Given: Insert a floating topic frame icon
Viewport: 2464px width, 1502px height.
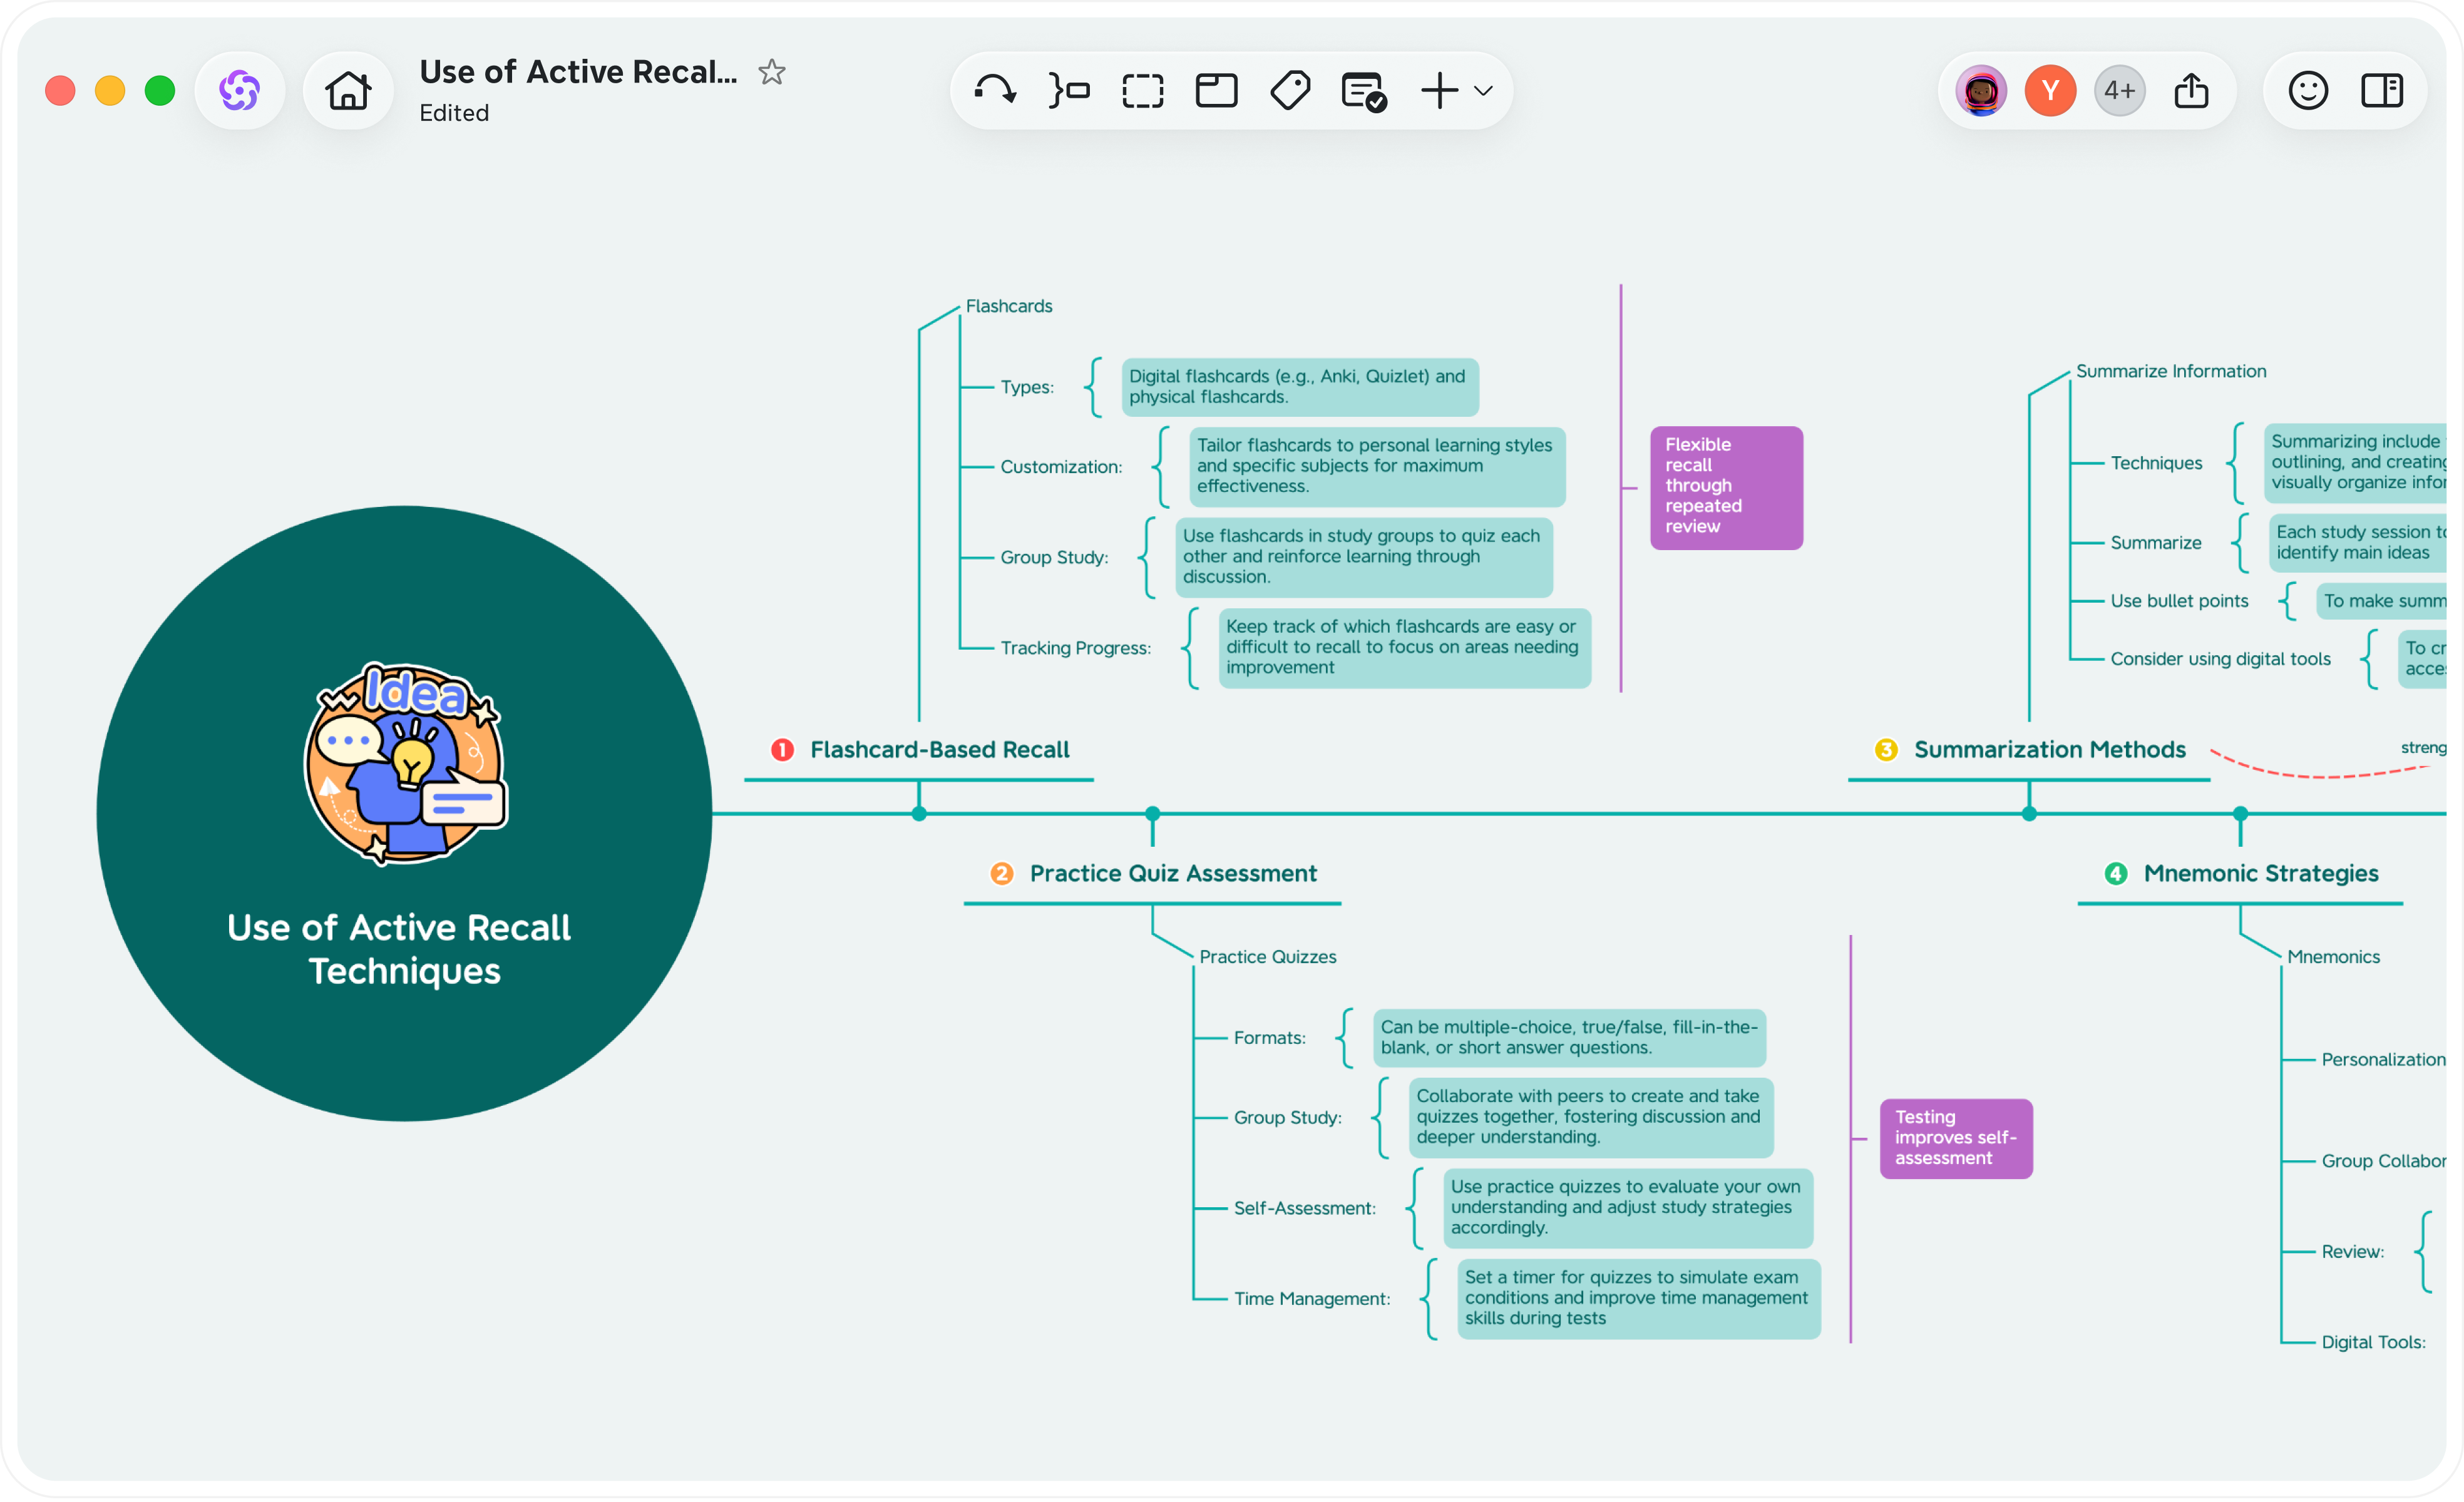Looking at the screenshot, I should coord(1217,91).
